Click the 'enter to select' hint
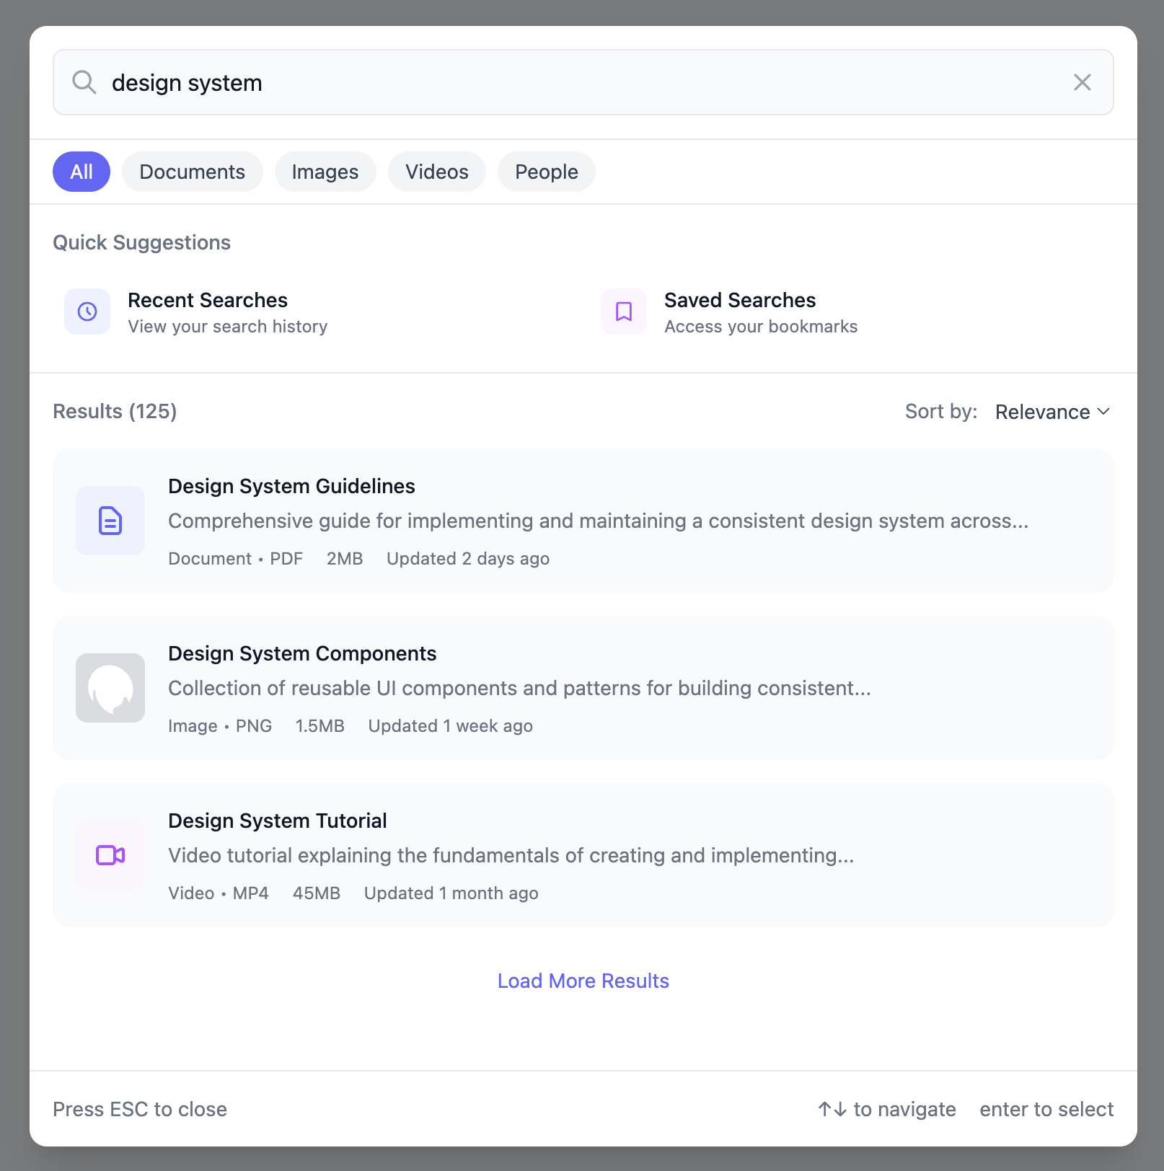The width and height of the screenshot is (1164, 1171). [x=1046, y=1109]
